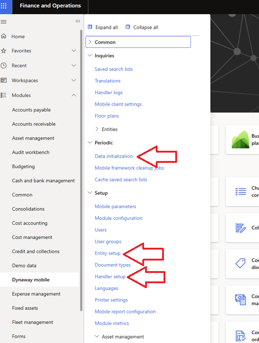Open Printer settings
Viewport: 259px width, 343px height.
coord(111,300)
